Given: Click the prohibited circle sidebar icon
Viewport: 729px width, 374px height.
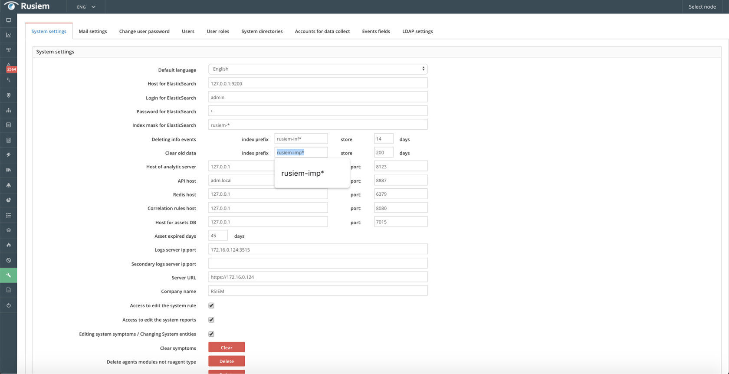Looking at the screenshot, I should (x=8, y=260).
